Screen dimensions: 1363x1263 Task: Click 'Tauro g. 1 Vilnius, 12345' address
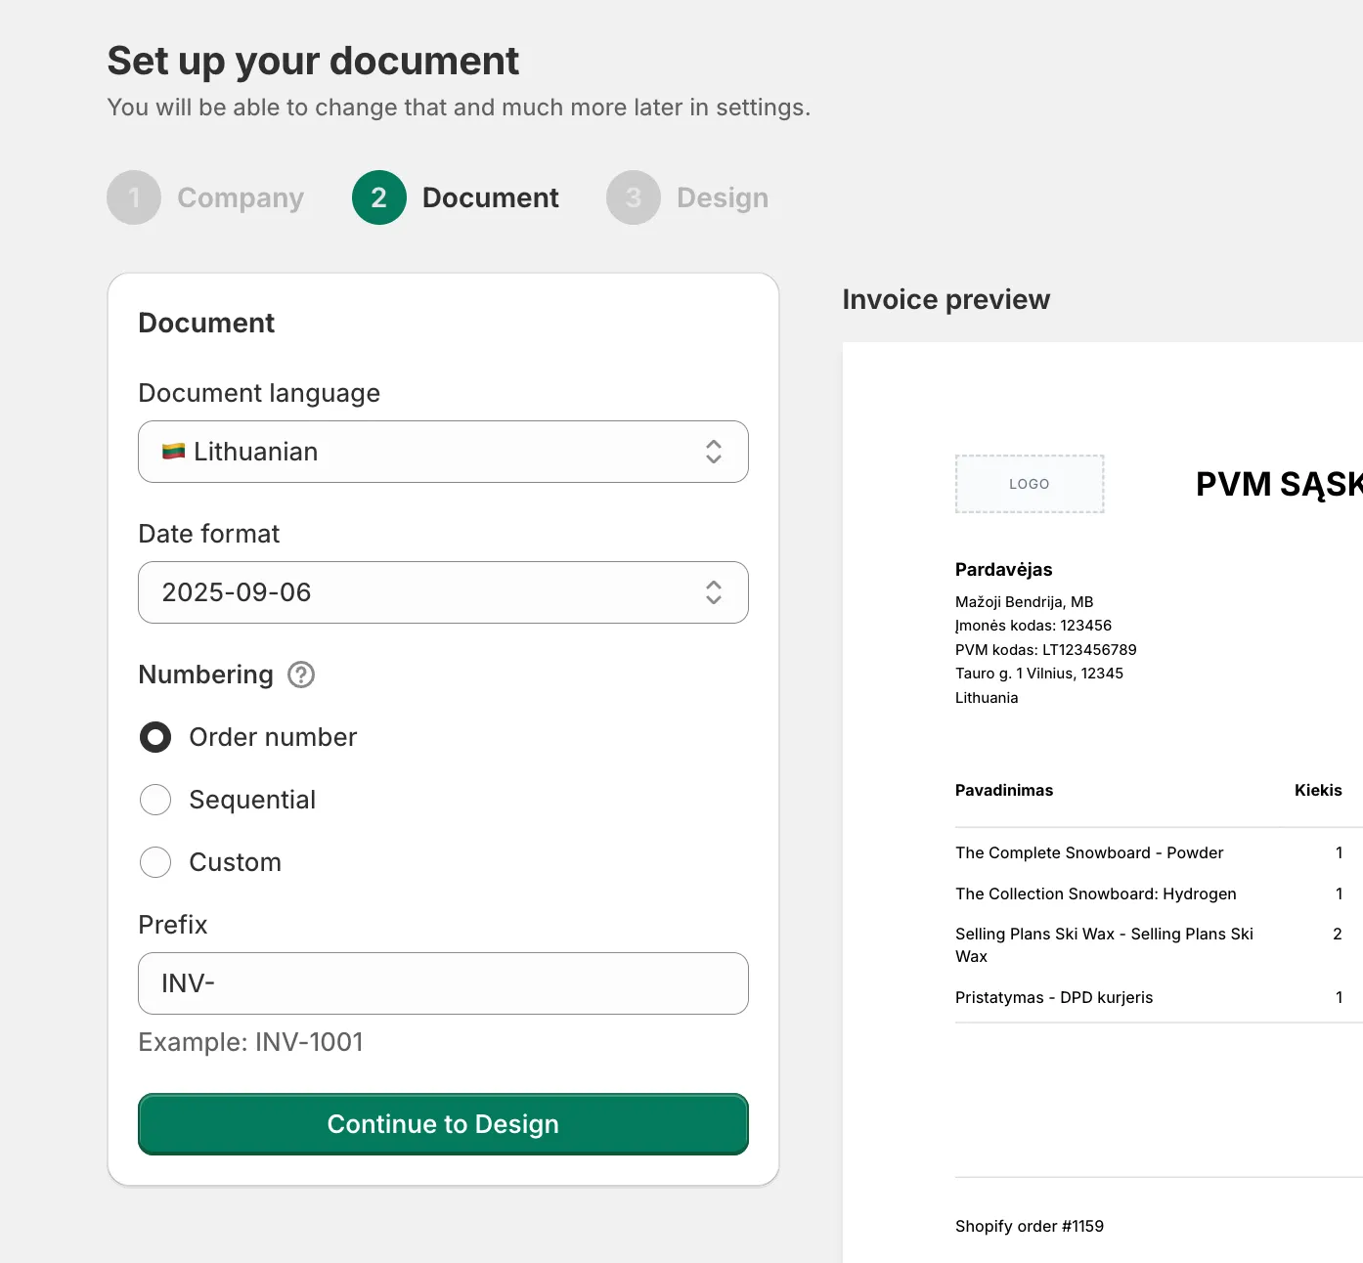coord(1039,674)
